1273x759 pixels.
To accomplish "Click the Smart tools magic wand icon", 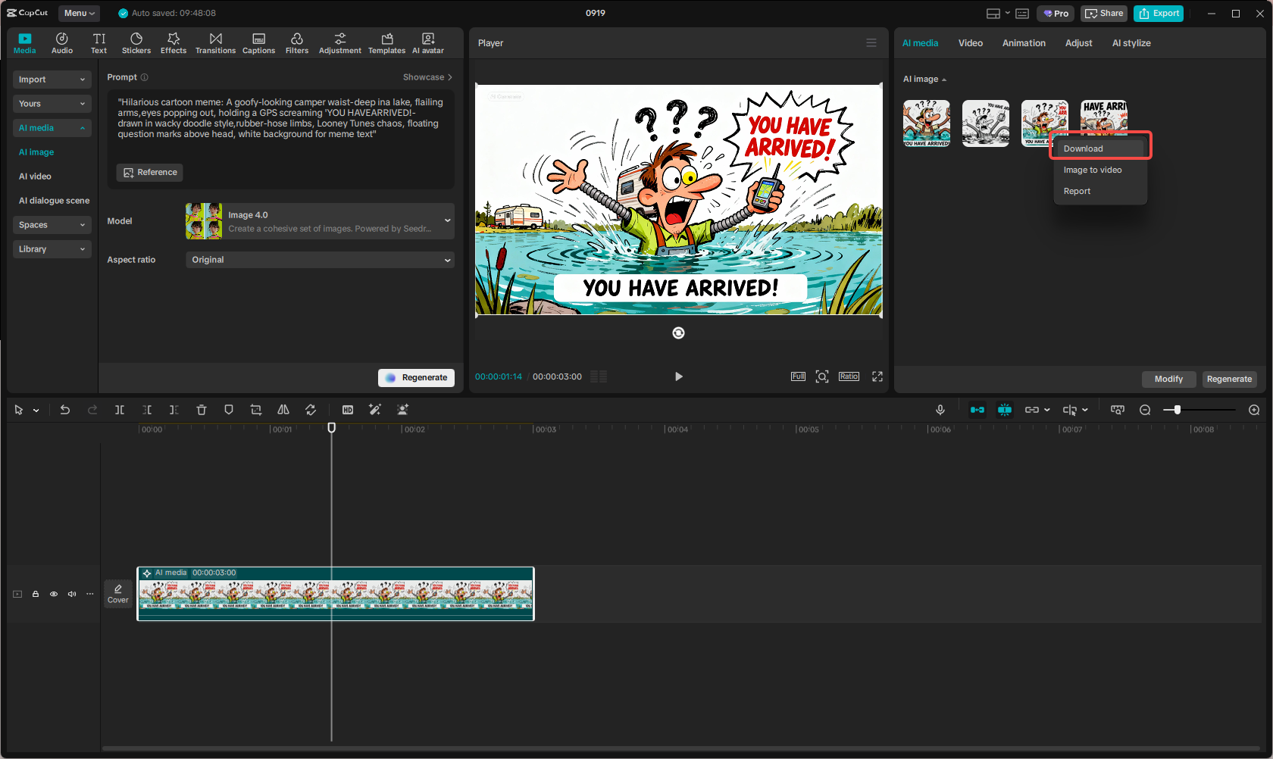I will (x=375, y=409).
